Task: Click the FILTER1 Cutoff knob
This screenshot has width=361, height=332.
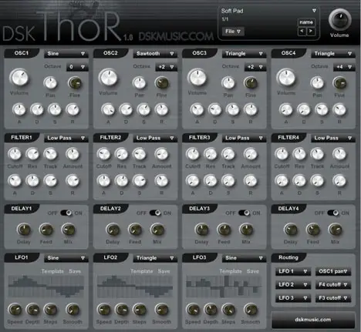Action: (x=15, y=154)
